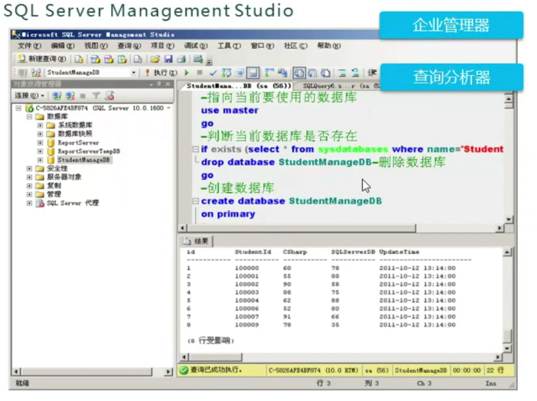Viewport: 537px width, 401px height.
Task: Open the 查询 (Query) menu
Action: pyautogui.click(x=129, y=45)
